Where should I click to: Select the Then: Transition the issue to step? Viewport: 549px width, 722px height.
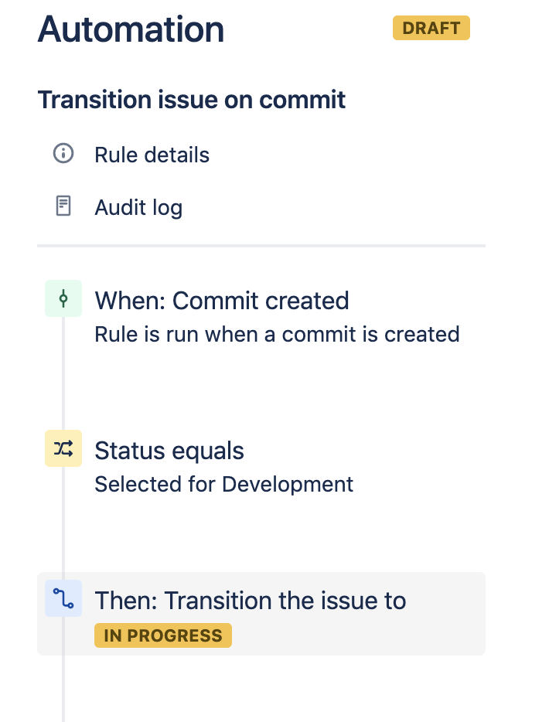coord(251,600)
